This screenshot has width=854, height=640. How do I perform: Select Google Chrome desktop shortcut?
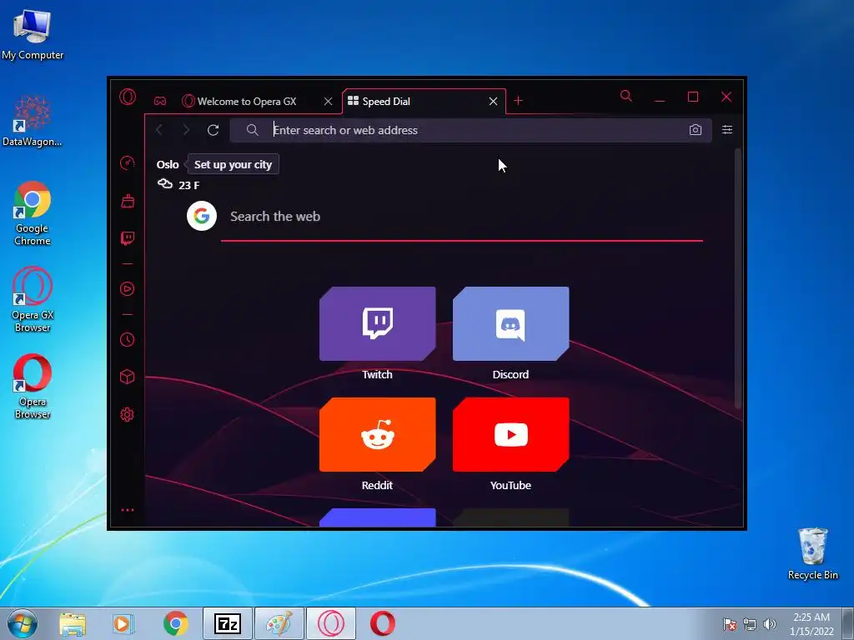click(33, 213)
